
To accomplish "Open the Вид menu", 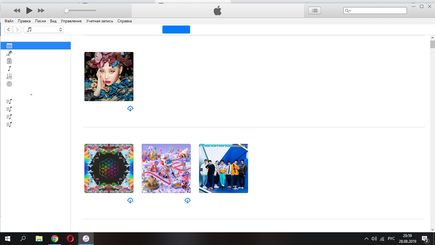I will pos(53,21).
